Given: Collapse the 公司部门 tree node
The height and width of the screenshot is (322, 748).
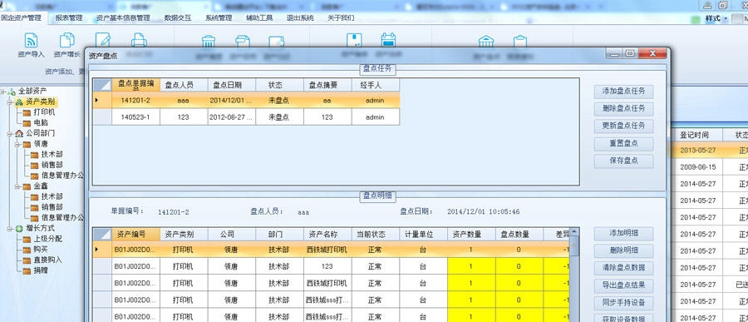Looking at the screenshot, I should (x=10, y=133).
